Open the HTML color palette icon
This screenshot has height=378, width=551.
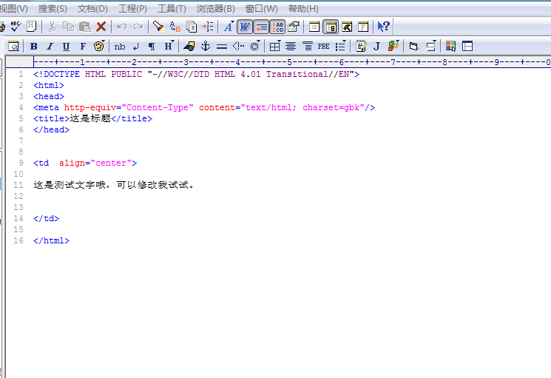click(x=450, y=46)
